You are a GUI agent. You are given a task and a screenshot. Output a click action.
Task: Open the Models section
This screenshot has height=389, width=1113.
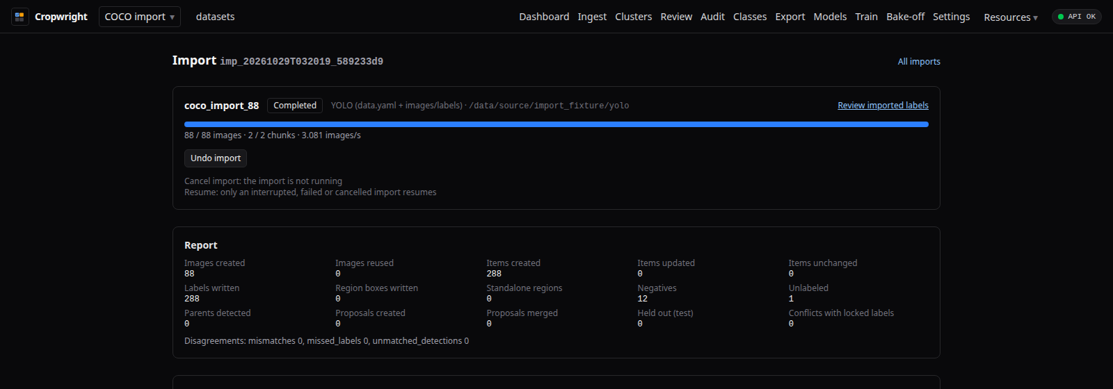(831, 17)
